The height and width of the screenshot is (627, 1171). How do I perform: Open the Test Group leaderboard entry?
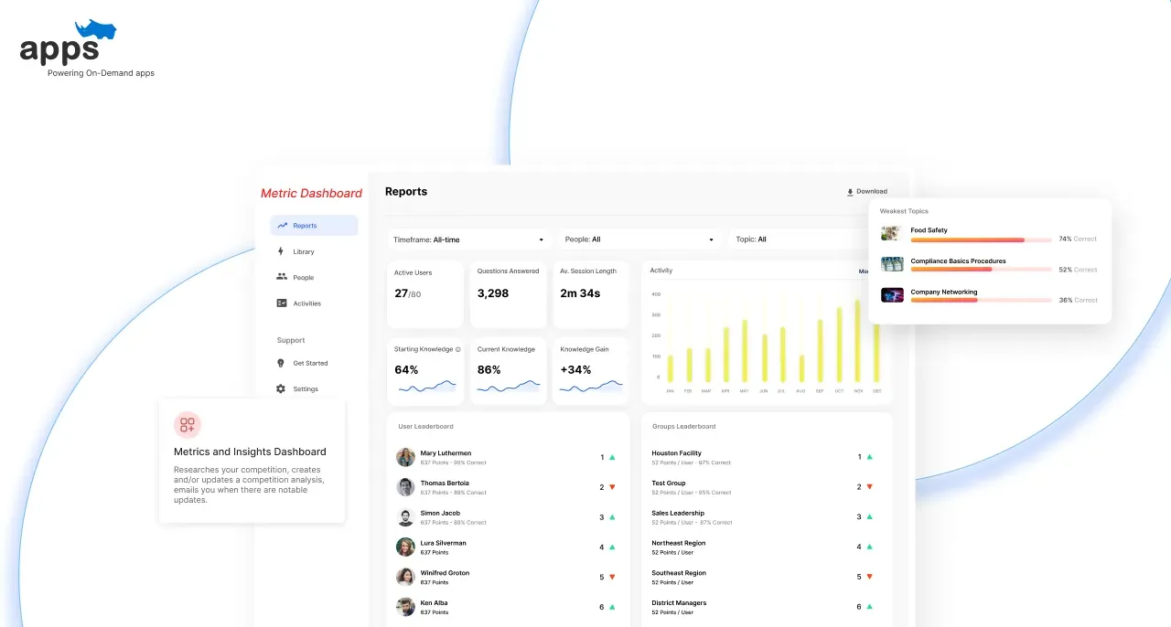pyautogui.click(x=763, y=487)
